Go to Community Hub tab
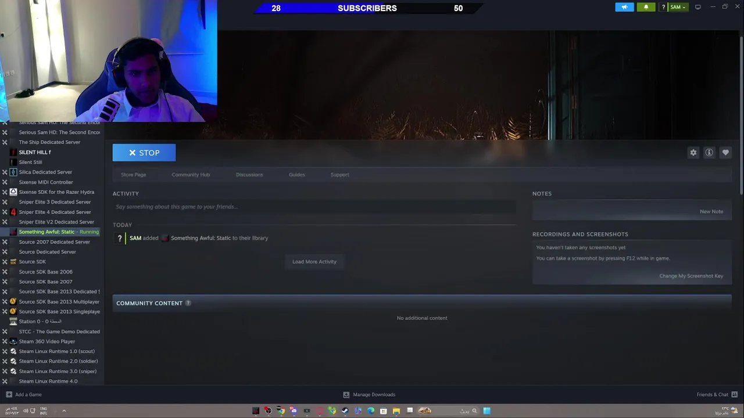Screen dimensions: 744x418 (191, 175)
